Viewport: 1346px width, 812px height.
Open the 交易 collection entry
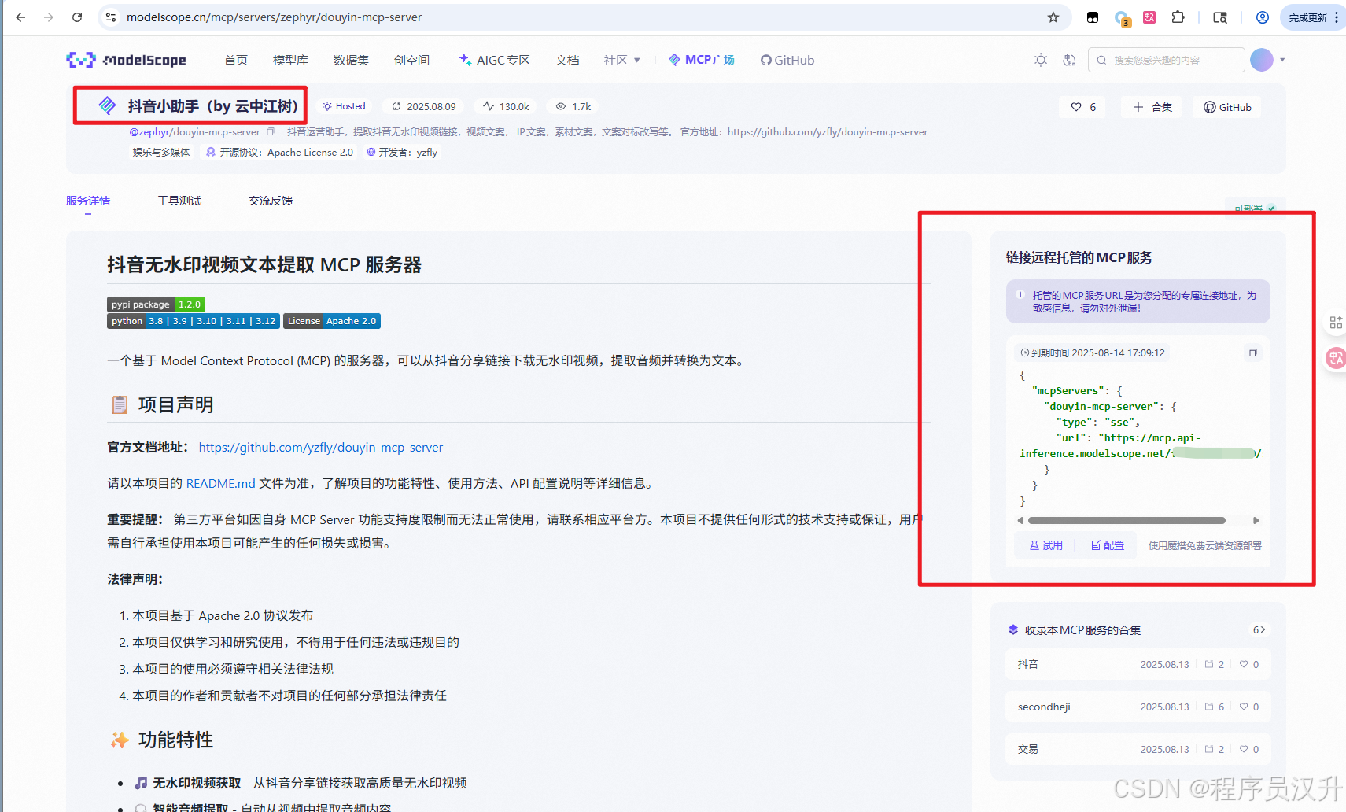click(x=1138, y=749)
